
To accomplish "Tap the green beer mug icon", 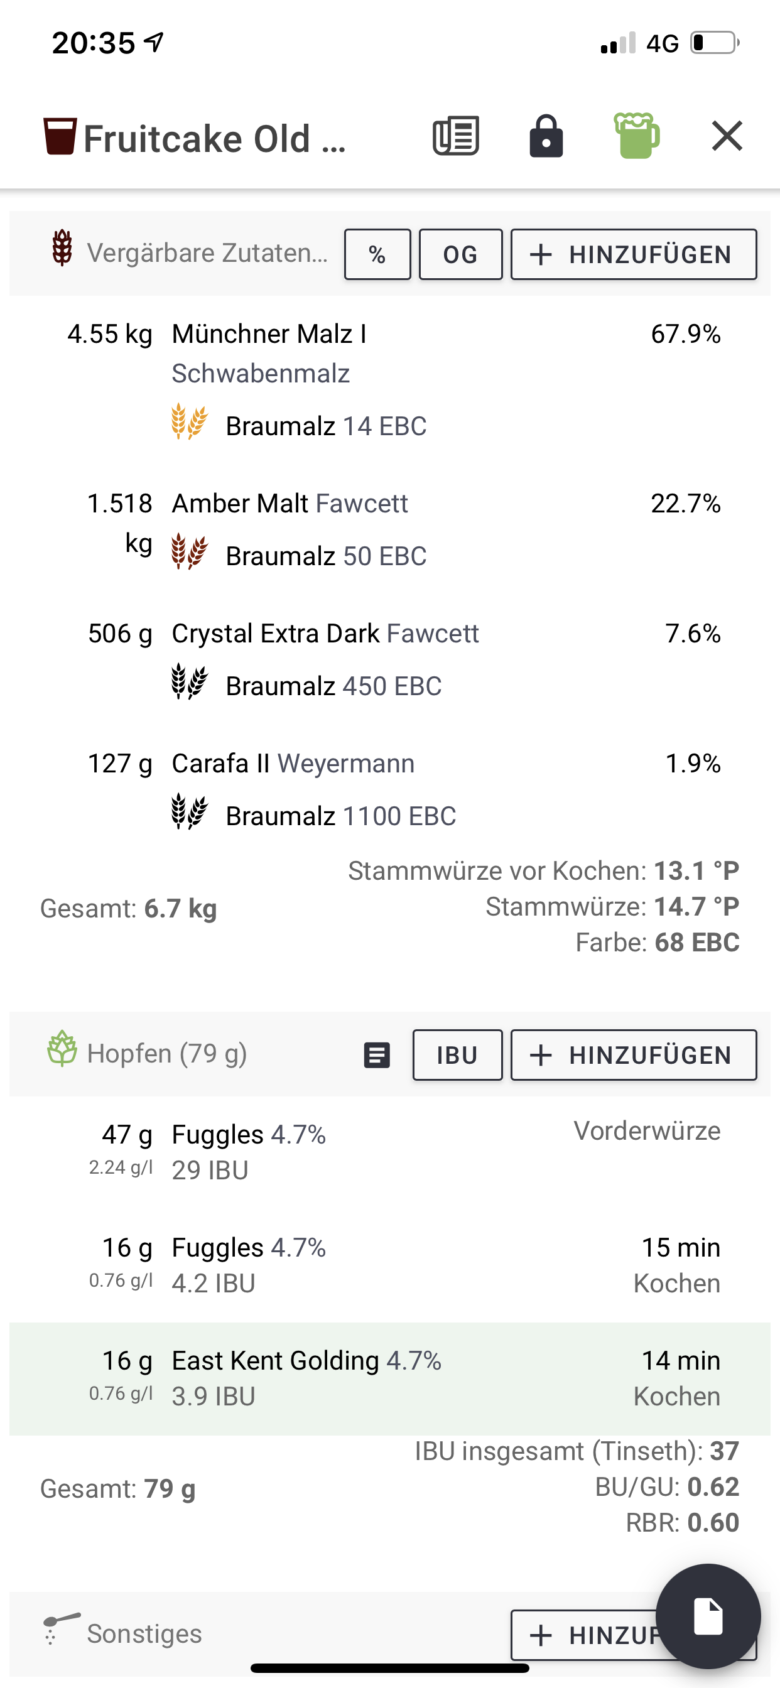I will 636,136.
